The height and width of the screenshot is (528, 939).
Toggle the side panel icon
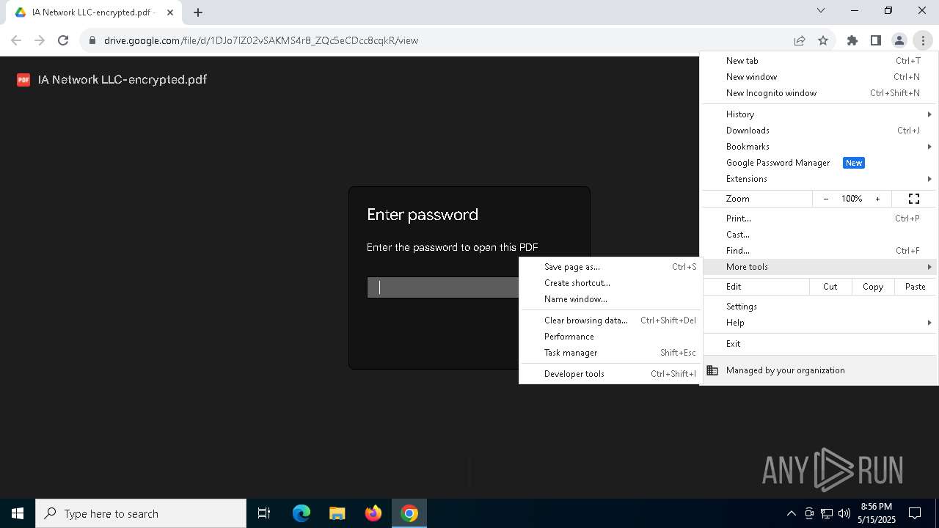[x=876, y=40]
